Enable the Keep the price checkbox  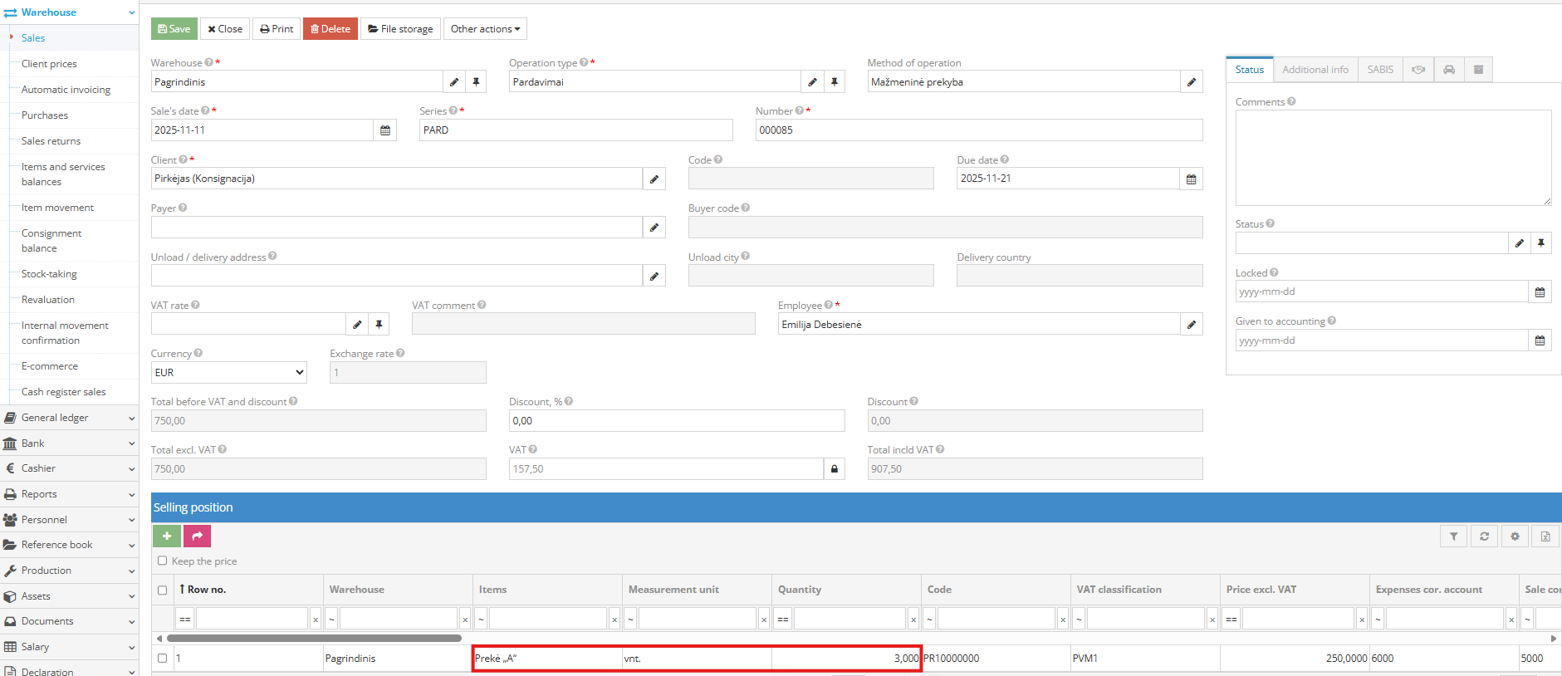point(163,561)
